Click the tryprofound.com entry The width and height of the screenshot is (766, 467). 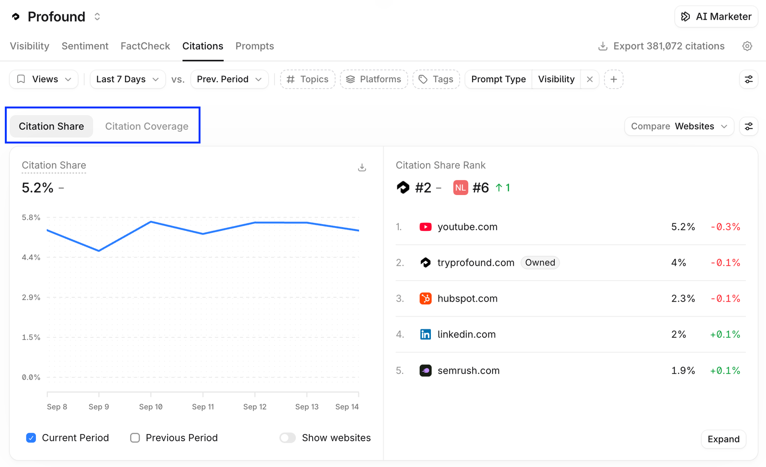[x=476, y=262]
